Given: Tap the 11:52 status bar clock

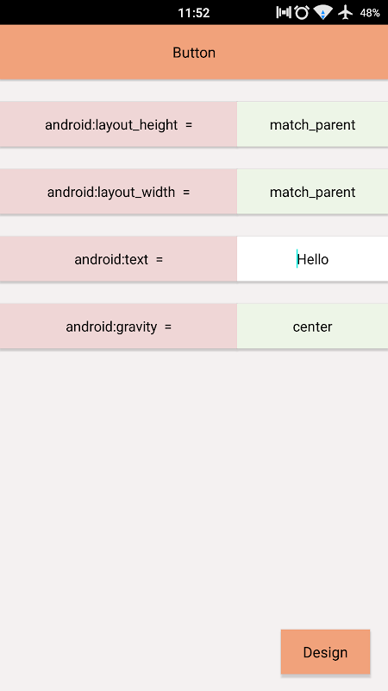Looking at the screenshot, I should click(193, 13).
